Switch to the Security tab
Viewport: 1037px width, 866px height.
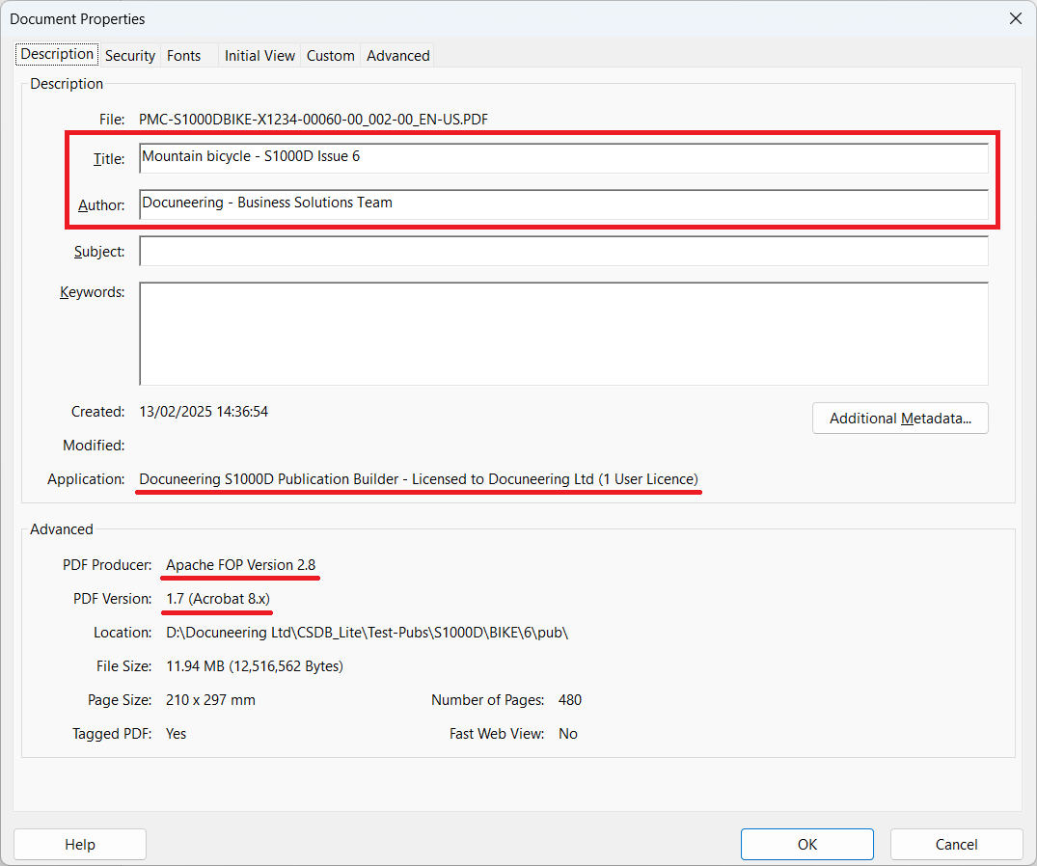(x=129, y=56)
